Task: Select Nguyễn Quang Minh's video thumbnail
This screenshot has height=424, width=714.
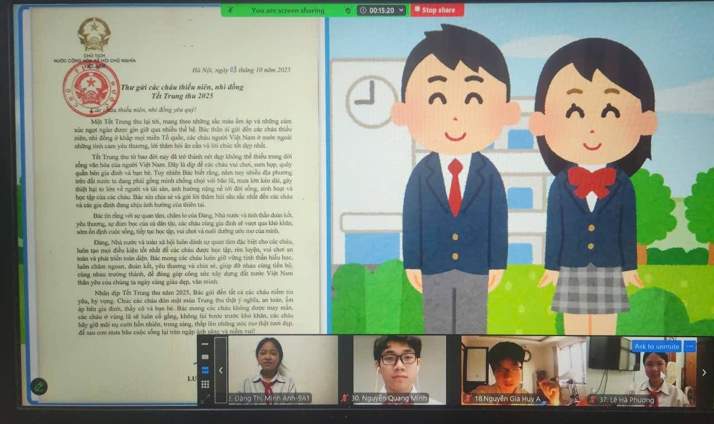Action: (399, 368)
